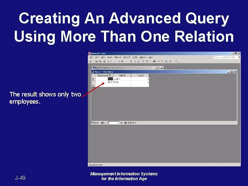Click the Hours cell in first row
Image resolution: width=248 pixels, height=186 pixels.
[x=140, y=79]
